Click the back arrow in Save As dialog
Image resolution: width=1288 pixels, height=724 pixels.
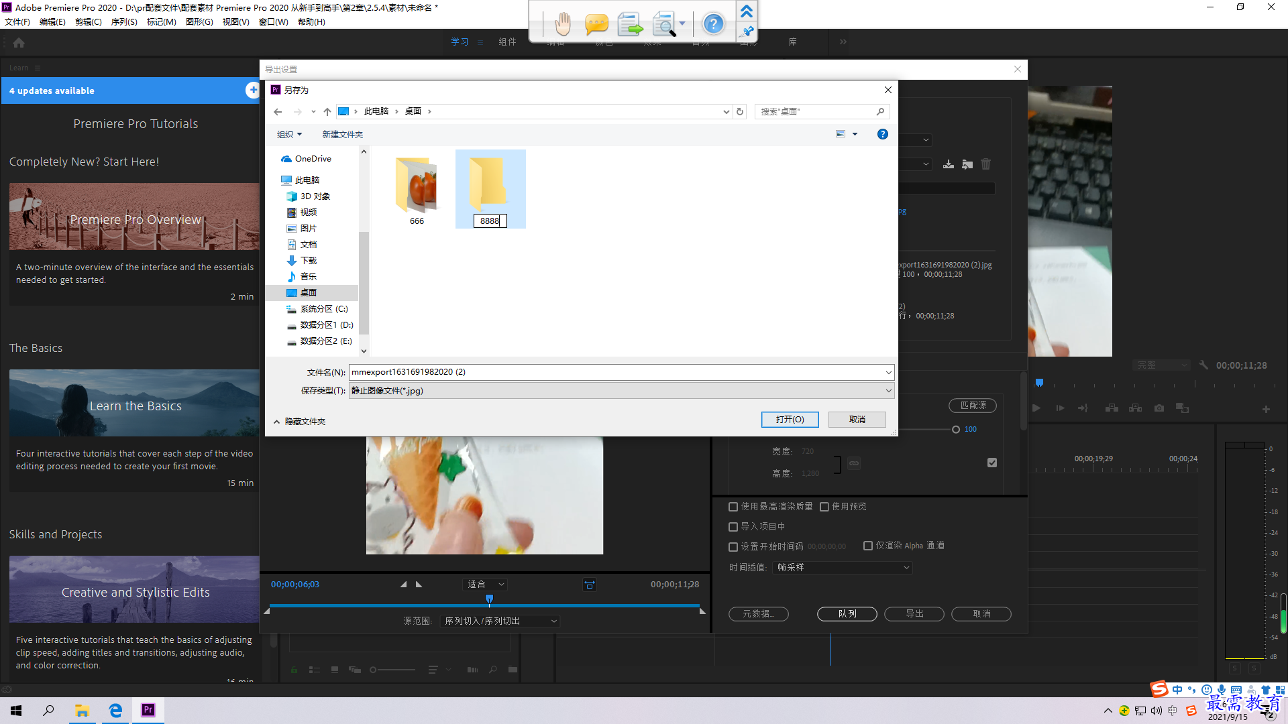coord(278,111)
